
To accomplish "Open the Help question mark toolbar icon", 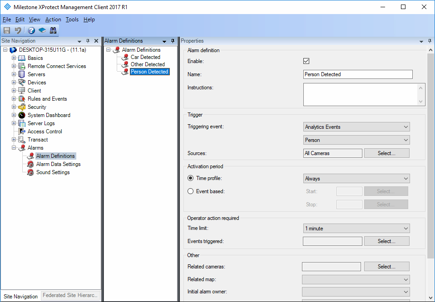I will (31, 30).
